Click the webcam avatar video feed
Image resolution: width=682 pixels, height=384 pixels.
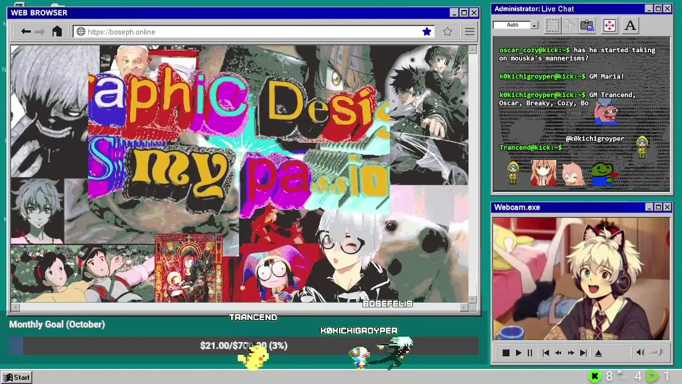click(581, 278)
